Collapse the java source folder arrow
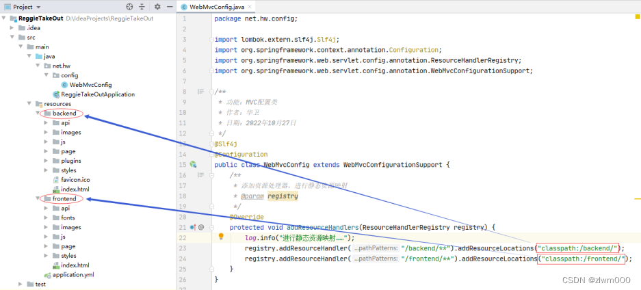Image resolution: width=641 pixels, height=290 pixels. (x=29, y=56)
